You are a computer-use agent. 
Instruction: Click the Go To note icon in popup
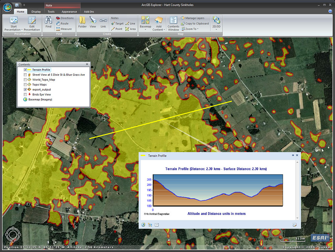[143, 225]
